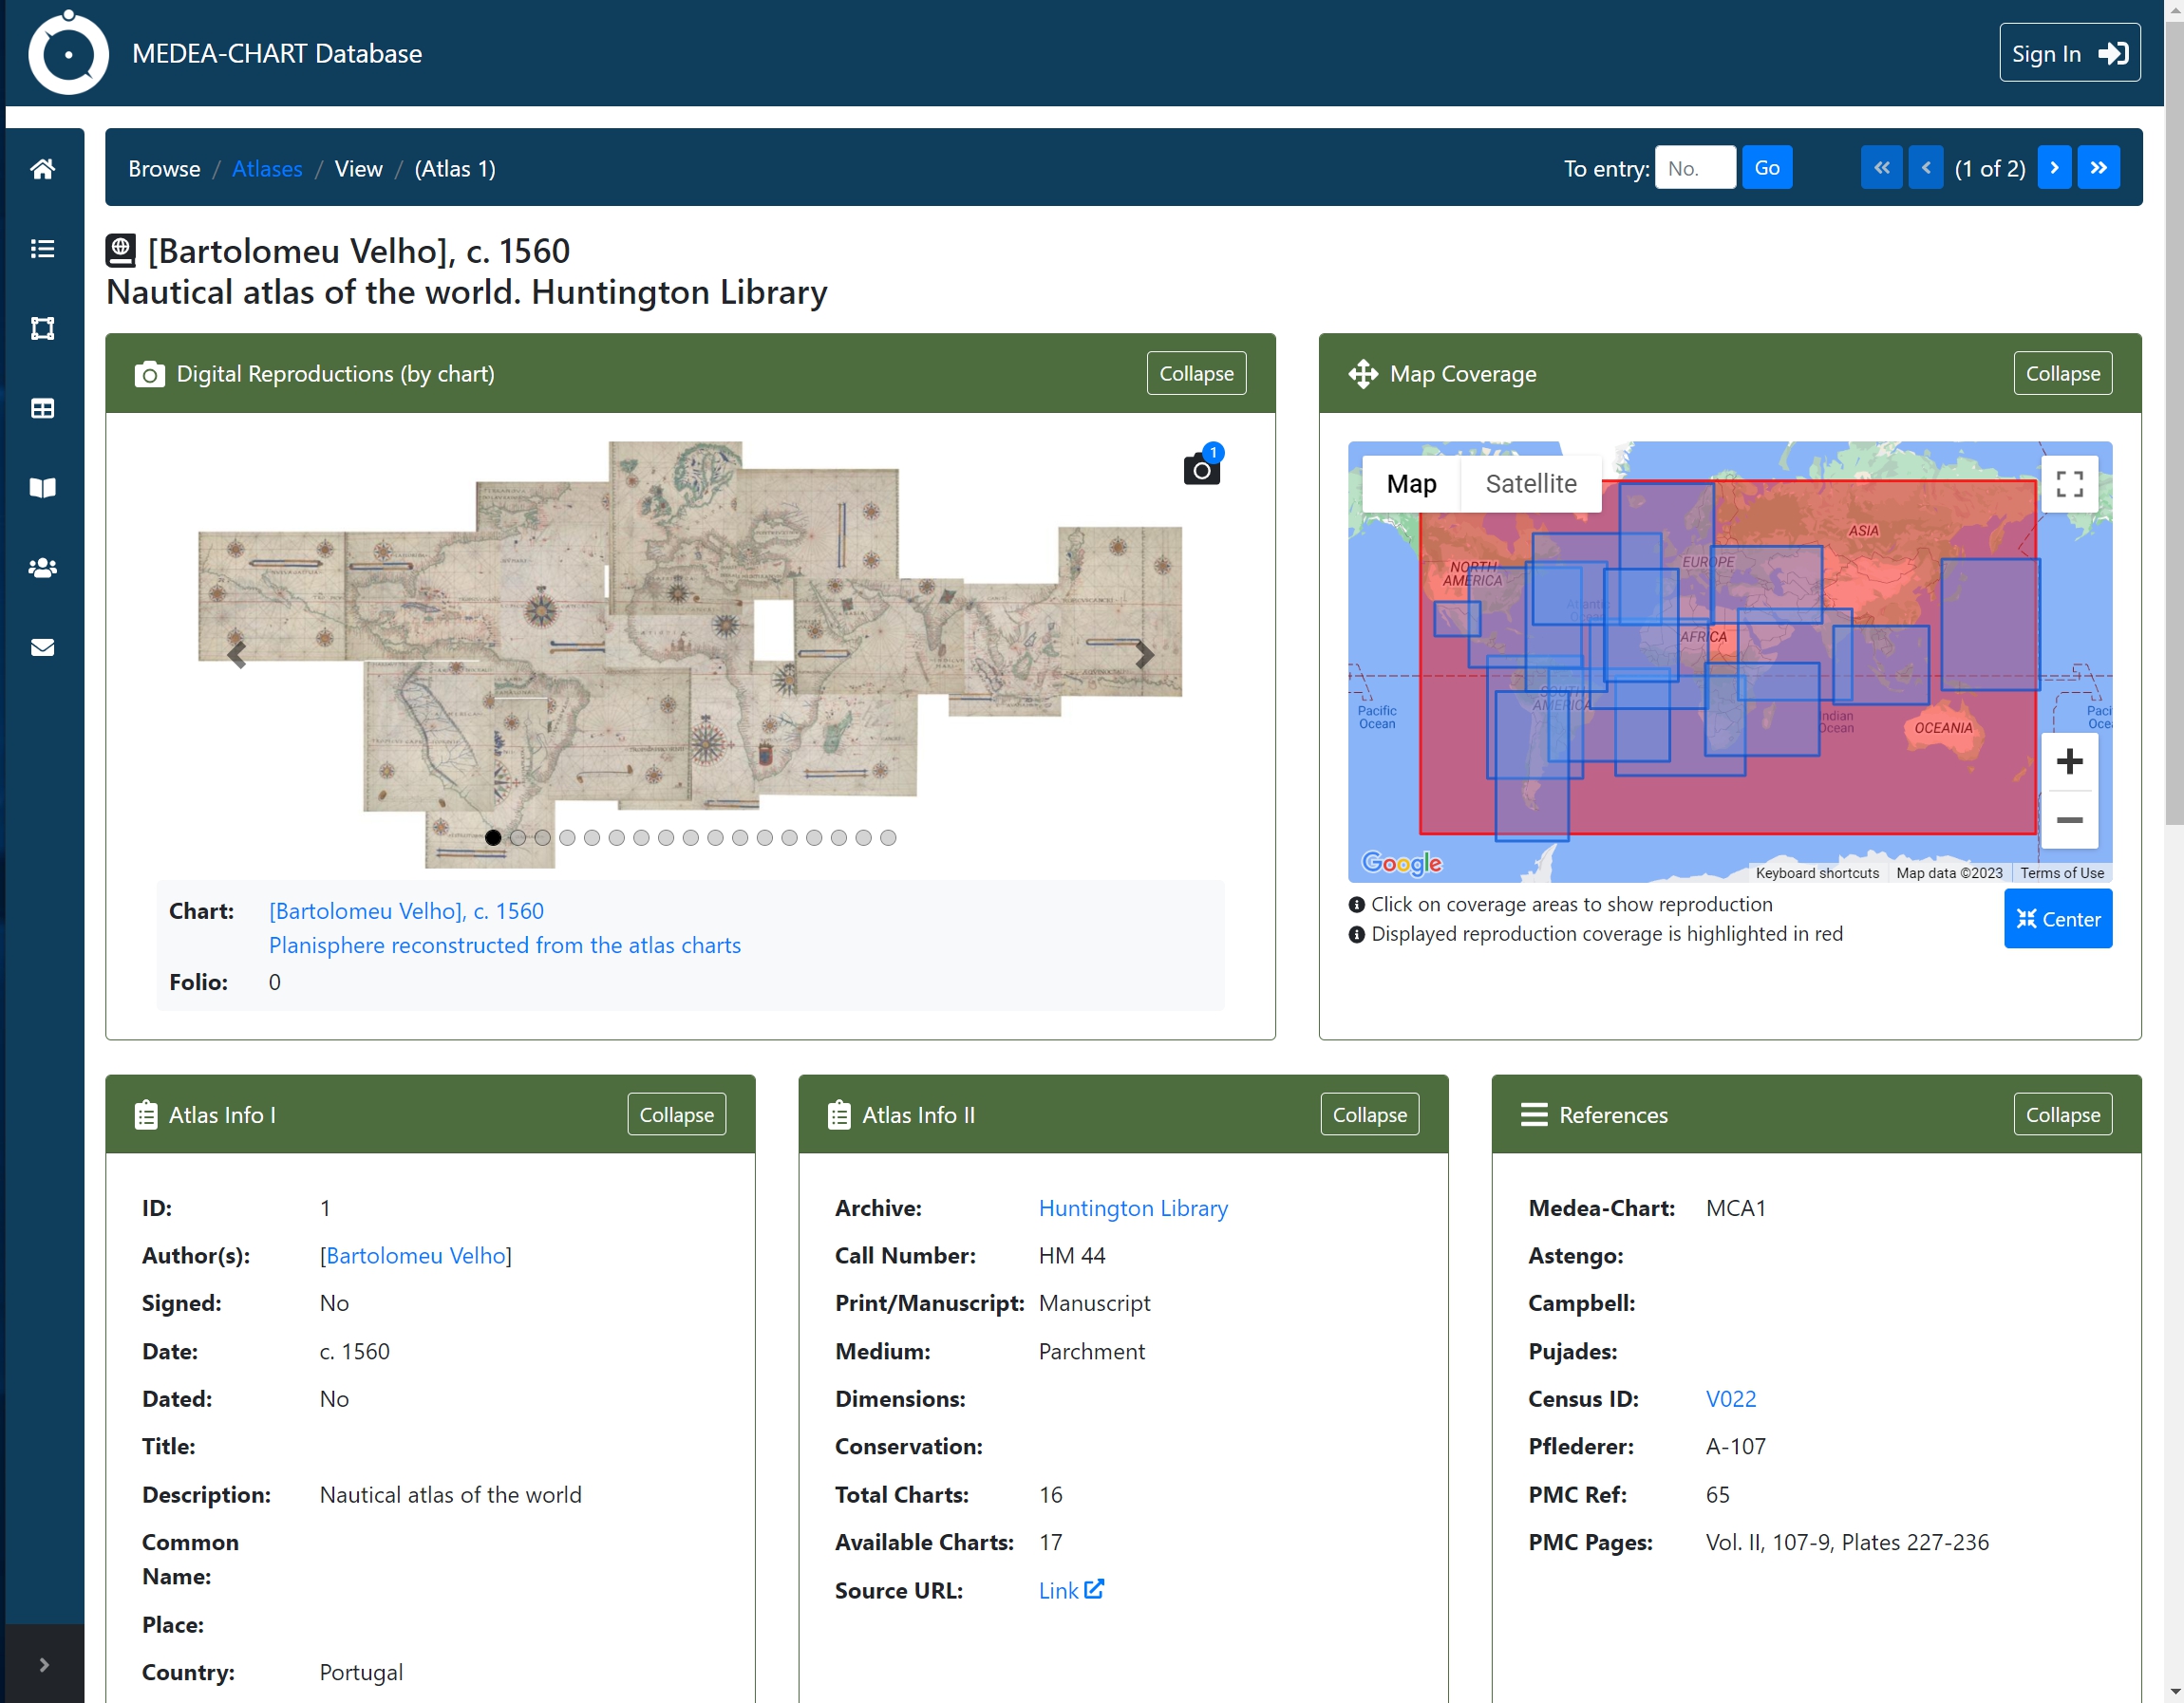This screenshot has width=2184, height=1703.
Task: Click the home icon in sidebar
Action: point(42,169)
